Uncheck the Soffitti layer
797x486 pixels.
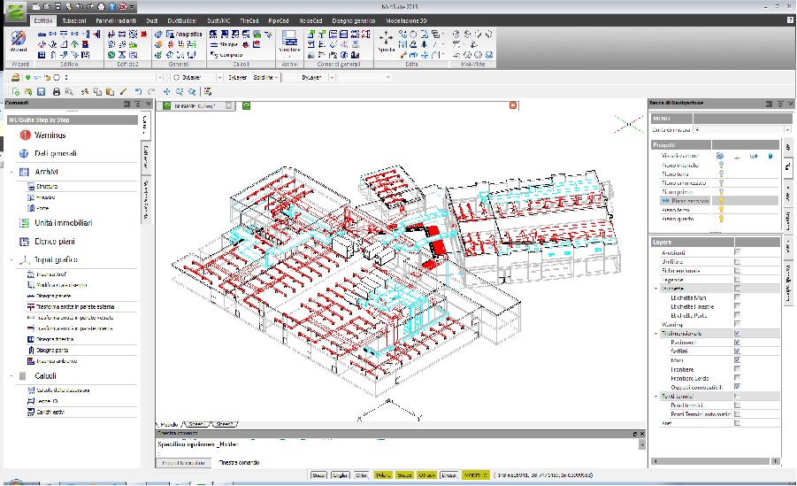coord(737,351)
